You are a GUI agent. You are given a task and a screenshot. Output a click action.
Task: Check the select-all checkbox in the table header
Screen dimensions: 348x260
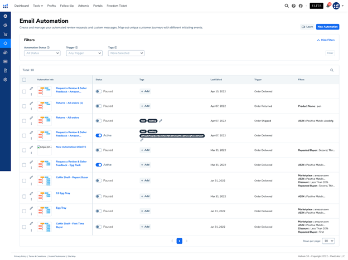click(x=24, y=80)
